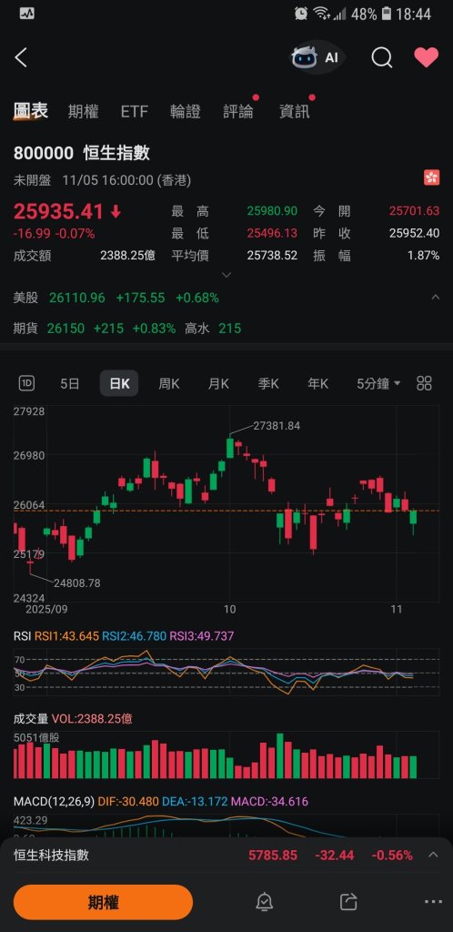Open the search magnifier icon
Image resolution: width=453 pixels, height=932 pixels.
click(382, 57)
